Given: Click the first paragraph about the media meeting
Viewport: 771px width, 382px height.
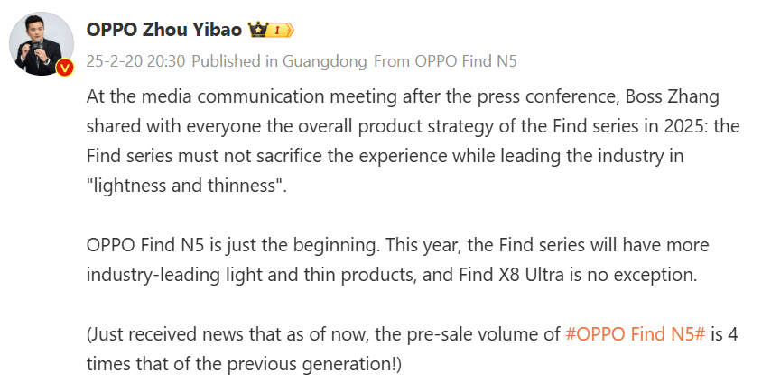Looking at the screenshot, I should [406, 126].
